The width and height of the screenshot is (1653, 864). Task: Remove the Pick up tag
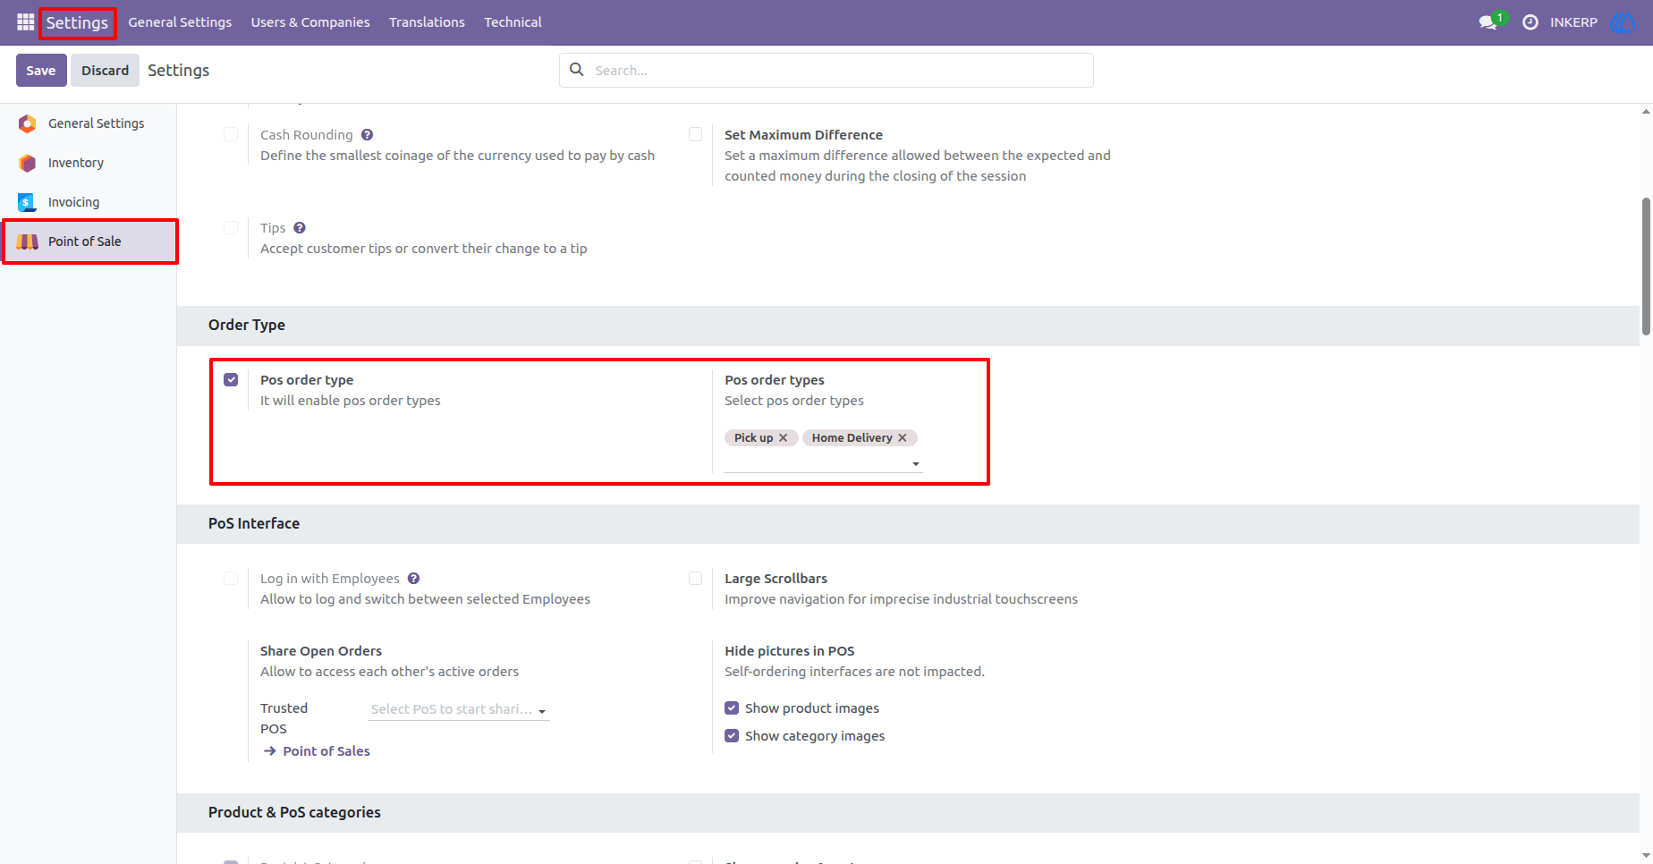pyautogui.click(x=784, y=437)
